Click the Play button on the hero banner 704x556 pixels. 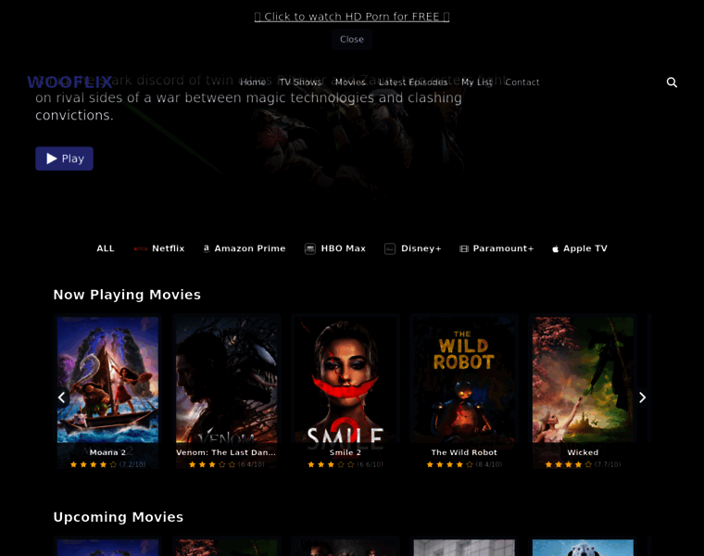[x=64, y=158]
